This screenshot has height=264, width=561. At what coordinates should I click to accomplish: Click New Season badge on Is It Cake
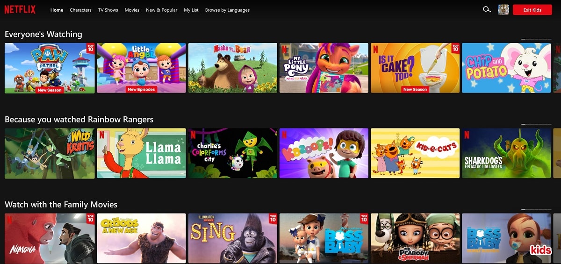(415, 90)
